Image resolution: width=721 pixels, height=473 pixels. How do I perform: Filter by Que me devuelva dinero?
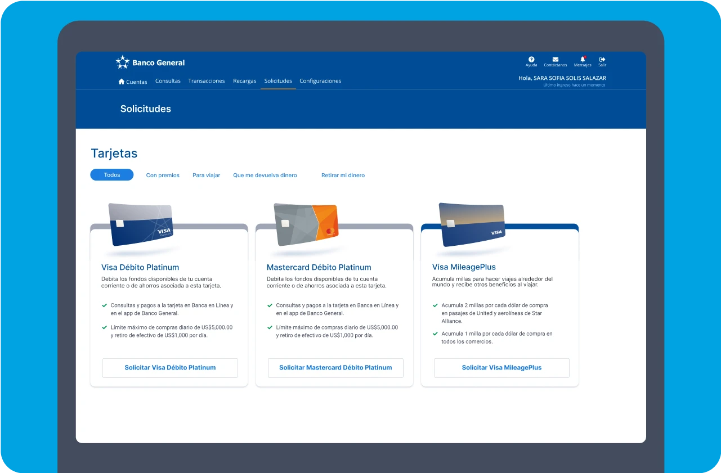click(x=265, y=175)
